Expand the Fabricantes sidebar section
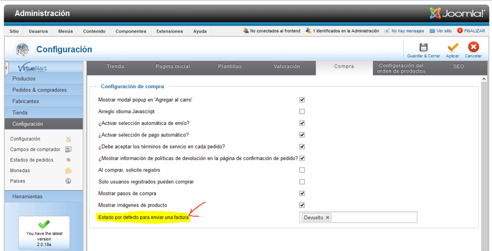The image size is (492, 251). [x=44, y=102]
